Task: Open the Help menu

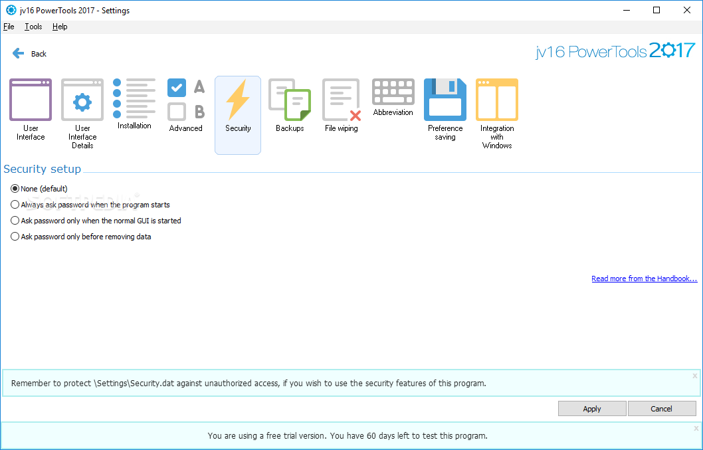Action: pyautogui.click(x=60, y=27)
